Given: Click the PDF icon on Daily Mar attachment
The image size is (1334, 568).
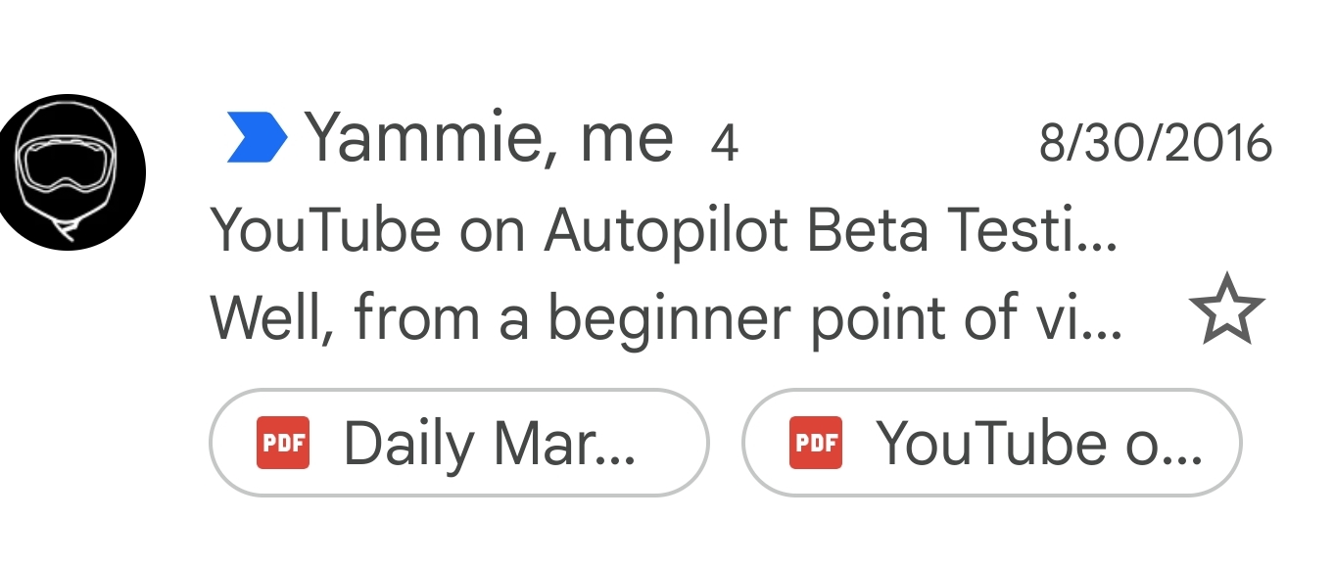Looking at the screenshot, I should pyautogui.click(x=283, y=443).
